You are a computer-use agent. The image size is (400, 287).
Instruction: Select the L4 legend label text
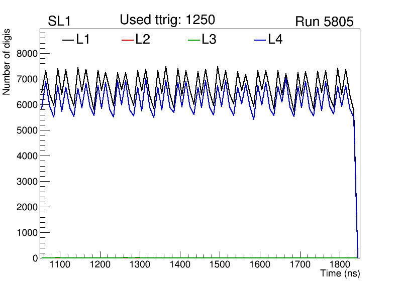275,39
